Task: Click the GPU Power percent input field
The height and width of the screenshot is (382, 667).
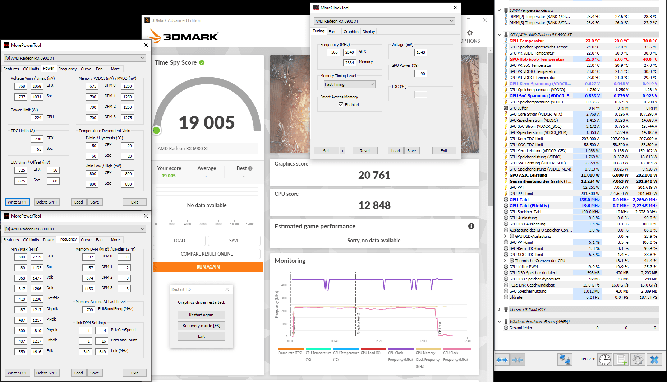Action: [x=421, y=74]
